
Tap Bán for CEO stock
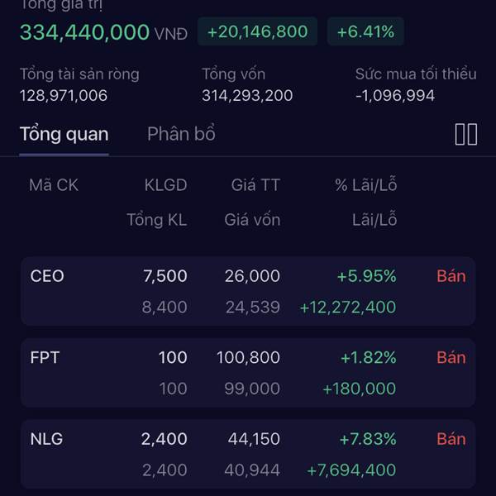451,276
